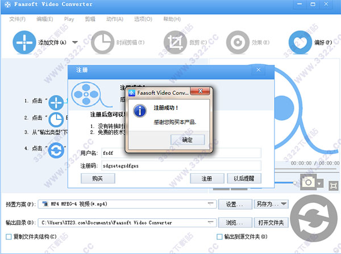Open Preferences heart icon

tap(300, 42)
